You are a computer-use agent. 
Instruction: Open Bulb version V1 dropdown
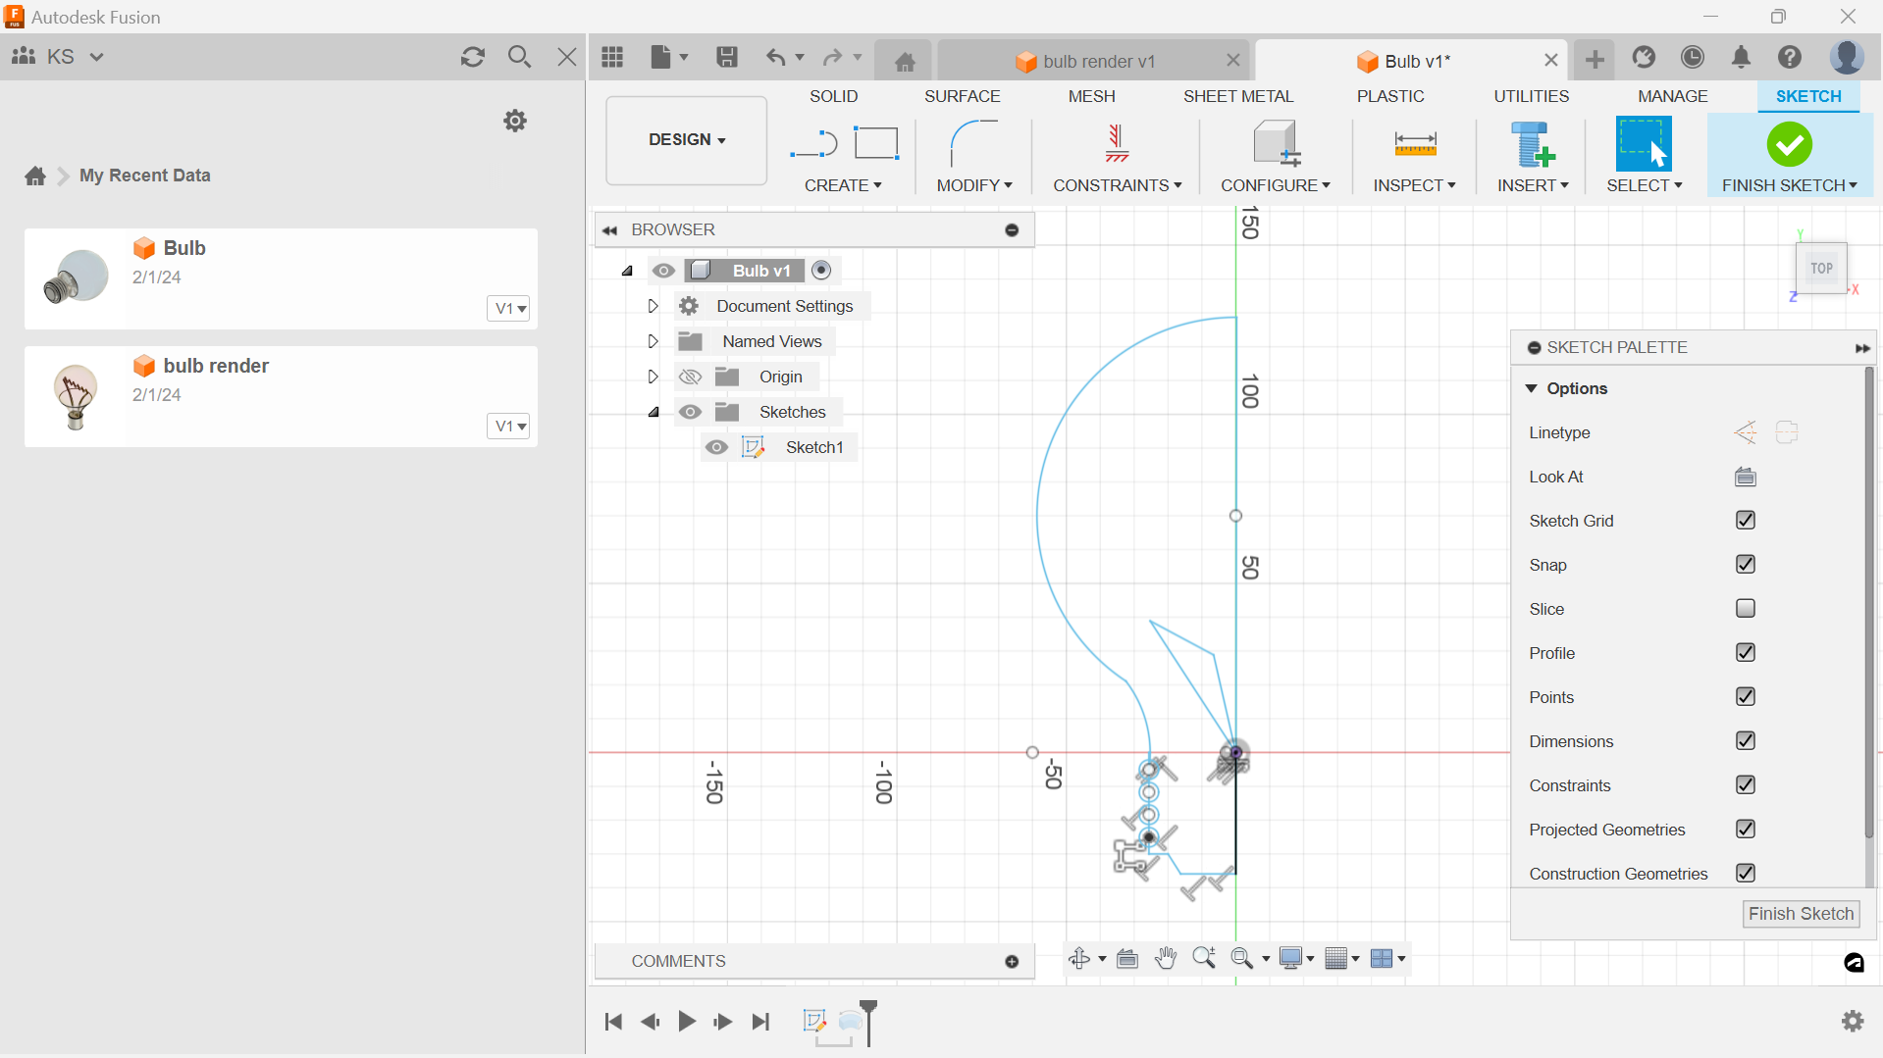point(508,309)
